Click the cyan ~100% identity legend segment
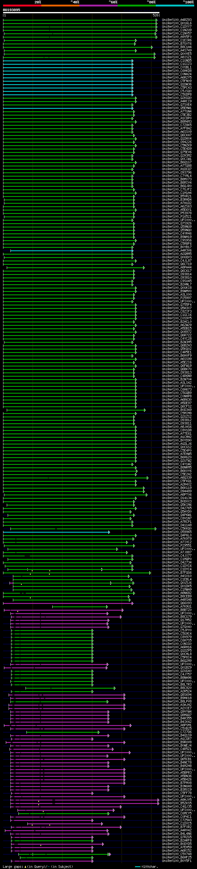The height and width of the screenshot is (869, 197). coord(175,6)
